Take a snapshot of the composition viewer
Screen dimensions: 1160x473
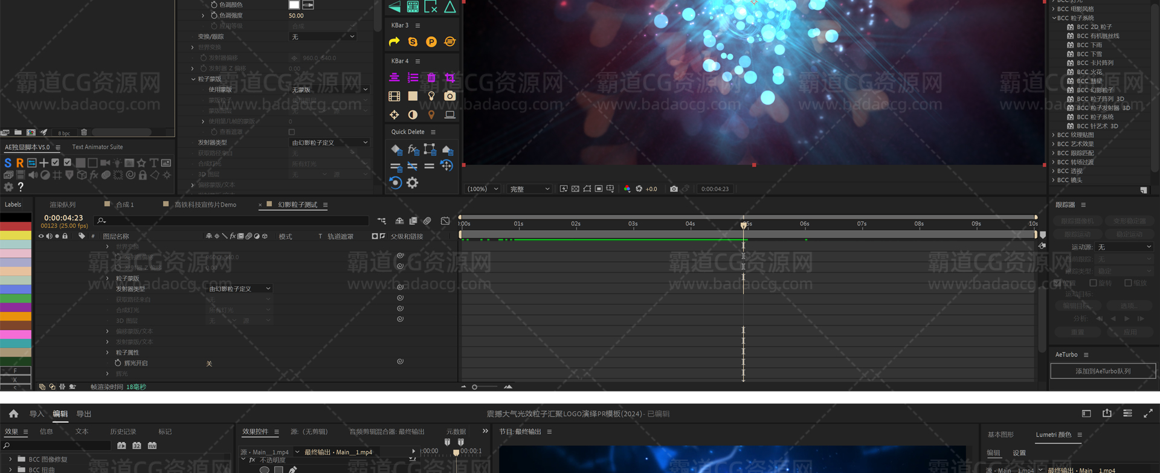pyautogui.click(x=674, y=189)
